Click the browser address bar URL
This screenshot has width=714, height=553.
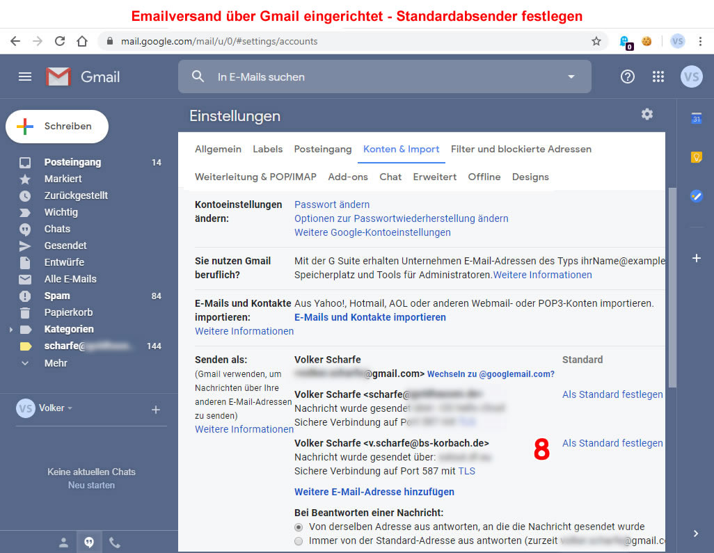[x=219, y=42]
